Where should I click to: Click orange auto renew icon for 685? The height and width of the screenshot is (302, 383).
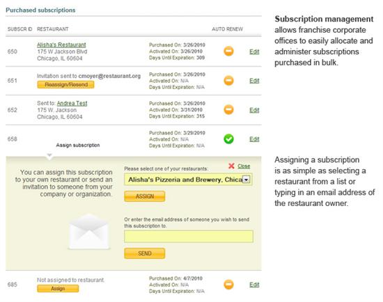pos(228,285)
